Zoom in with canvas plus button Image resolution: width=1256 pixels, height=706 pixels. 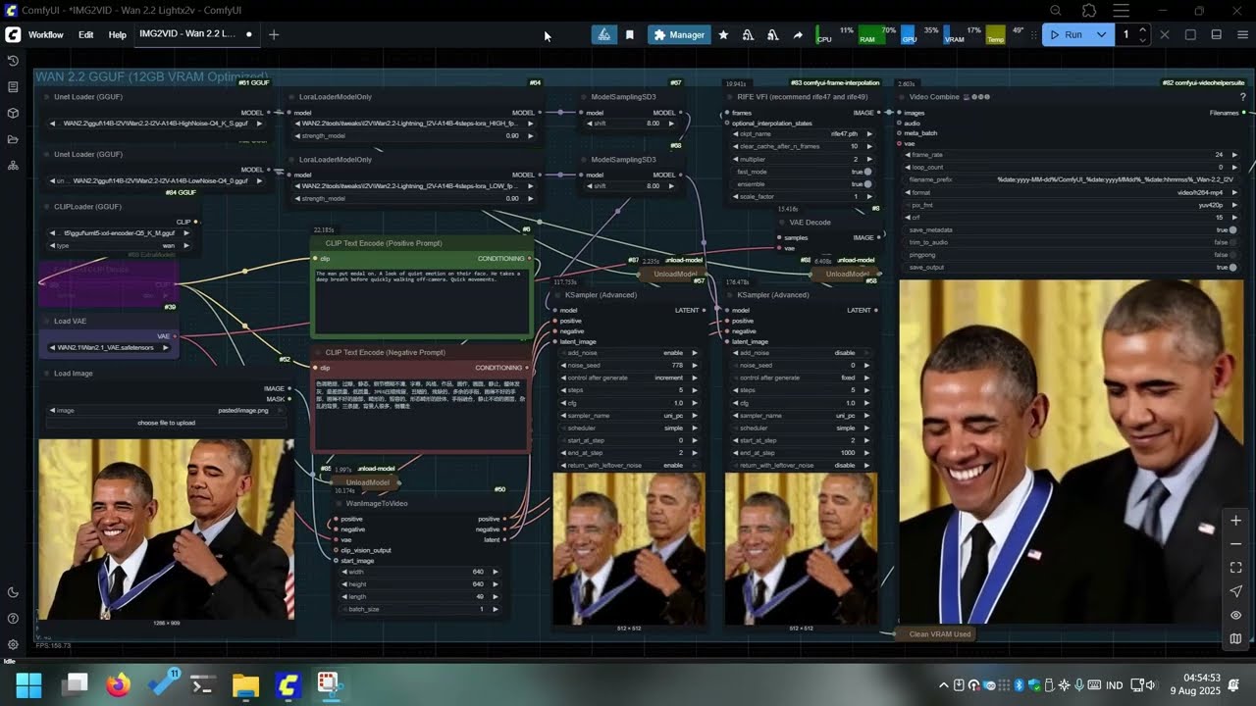tap(1236, 521)
